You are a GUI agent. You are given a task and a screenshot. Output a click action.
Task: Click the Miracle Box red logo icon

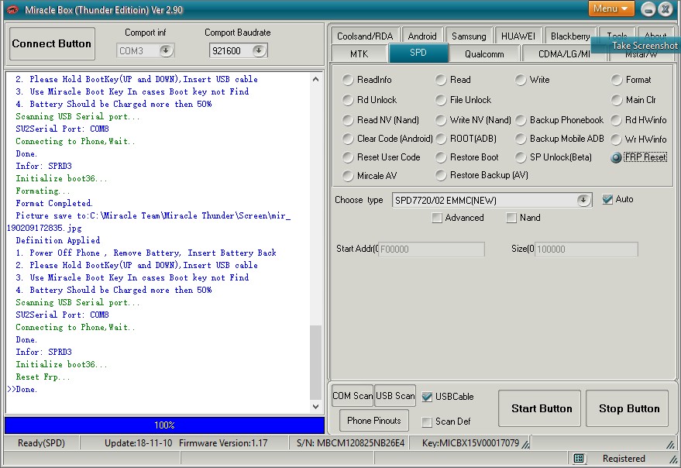pyautogui.click(x=12, y=9)
